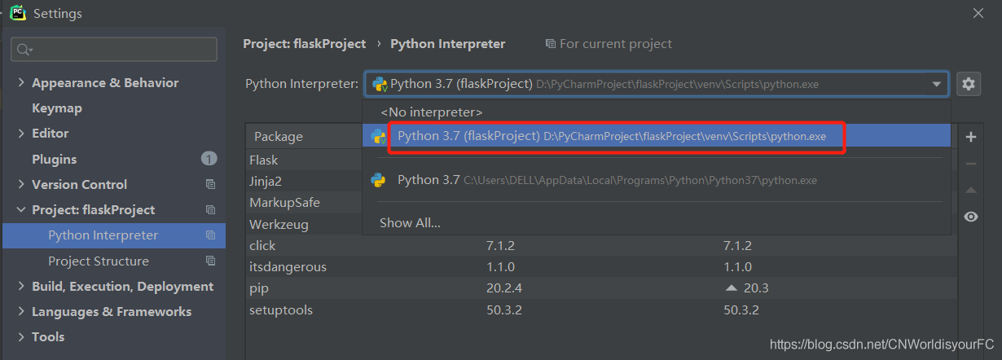Click the interpreter settings gear icon

(968, 84)
